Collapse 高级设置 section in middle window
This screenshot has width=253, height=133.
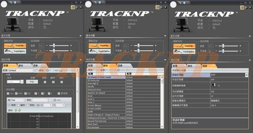(165, 60)
